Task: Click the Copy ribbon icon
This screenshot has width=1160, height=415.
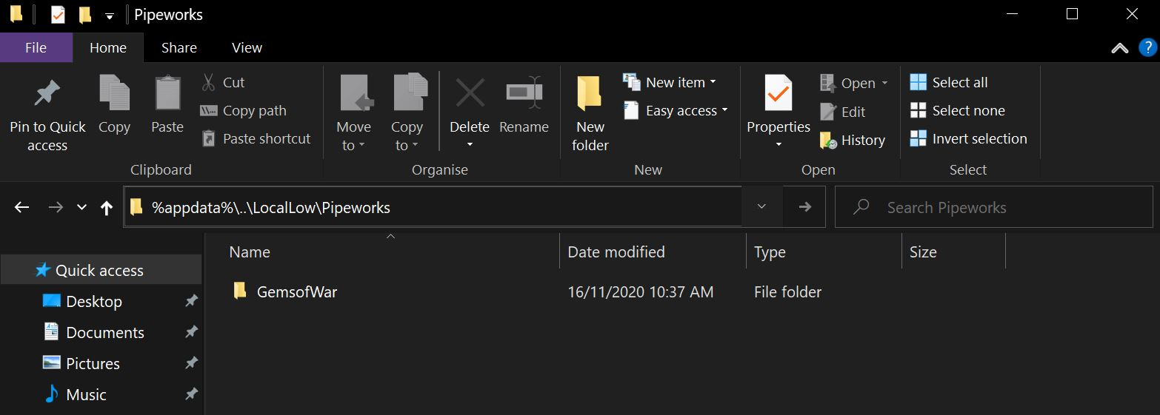Action: pyautogui.click(x=114, y=94)
